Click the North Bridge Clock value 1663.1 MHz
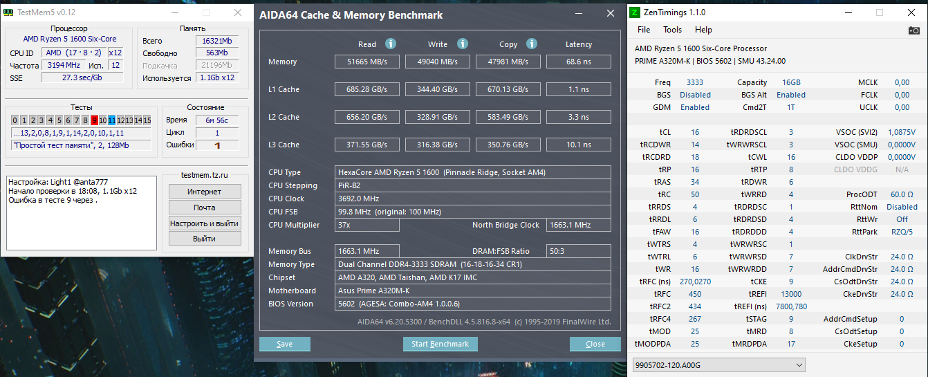The width and height of the screenshot is (928, 377). pos(579,225)
